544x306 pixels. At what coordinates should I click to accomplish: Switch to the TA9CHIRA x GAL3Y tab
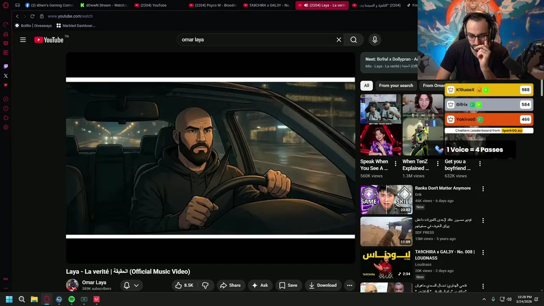[267, 5]
